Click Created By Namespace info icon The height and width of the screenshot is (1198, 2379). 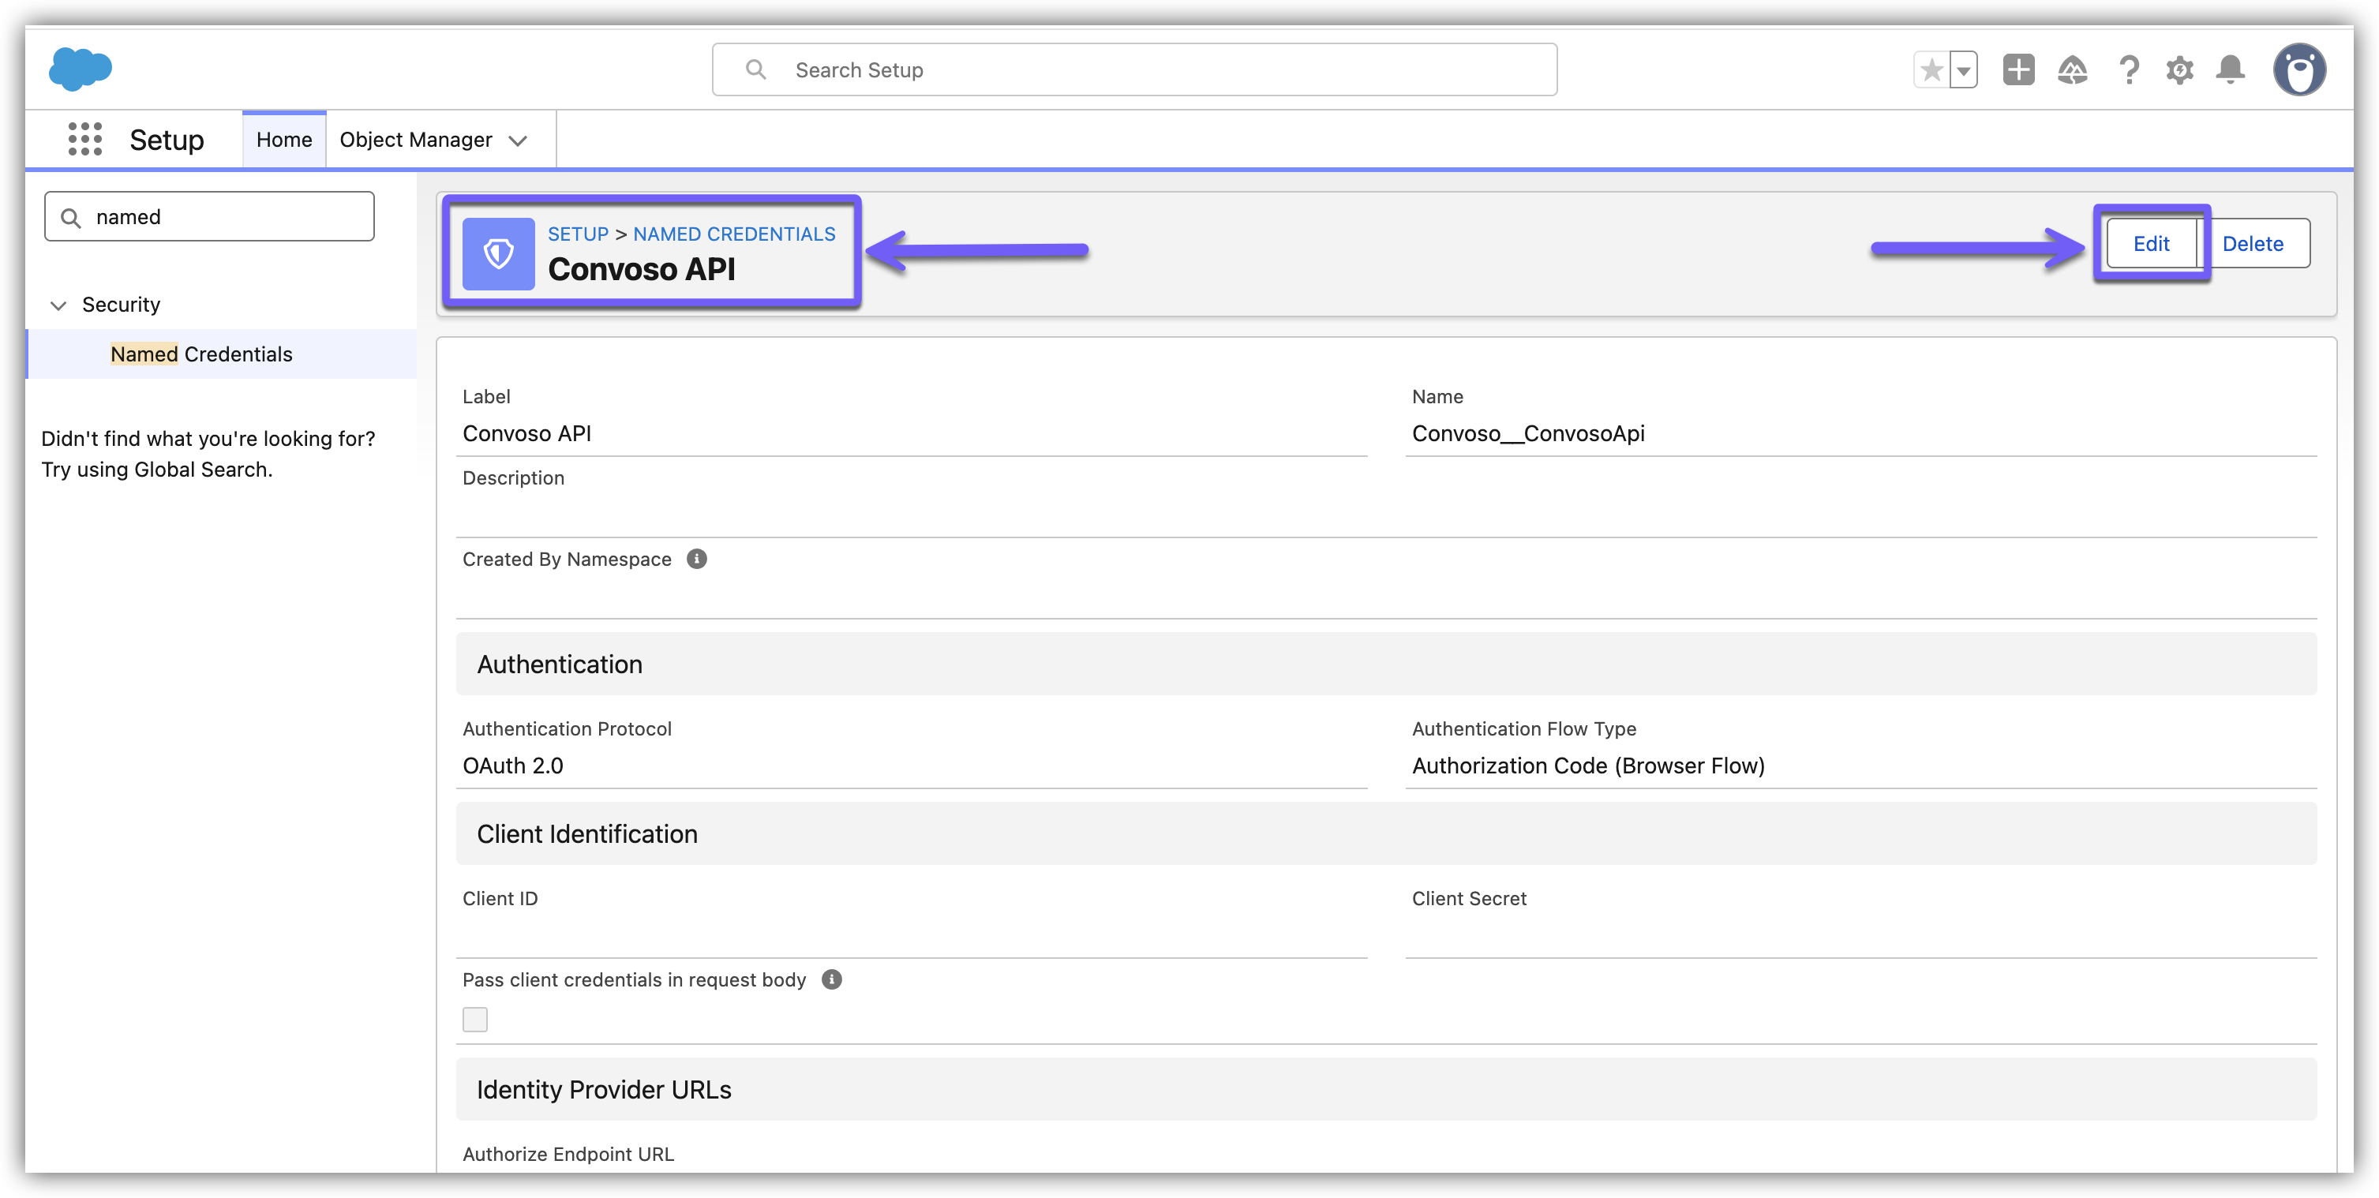point(697,559)
